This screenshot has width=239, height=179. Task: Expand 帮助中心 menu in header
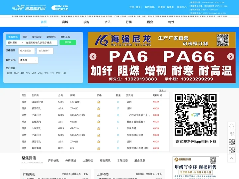182,7
